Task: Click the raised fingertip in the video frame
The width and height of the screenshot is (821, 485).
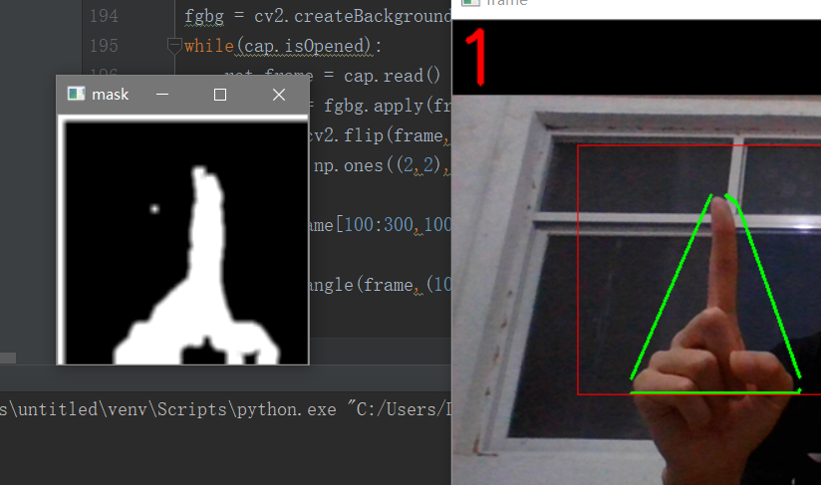Action: click(721, 207)
